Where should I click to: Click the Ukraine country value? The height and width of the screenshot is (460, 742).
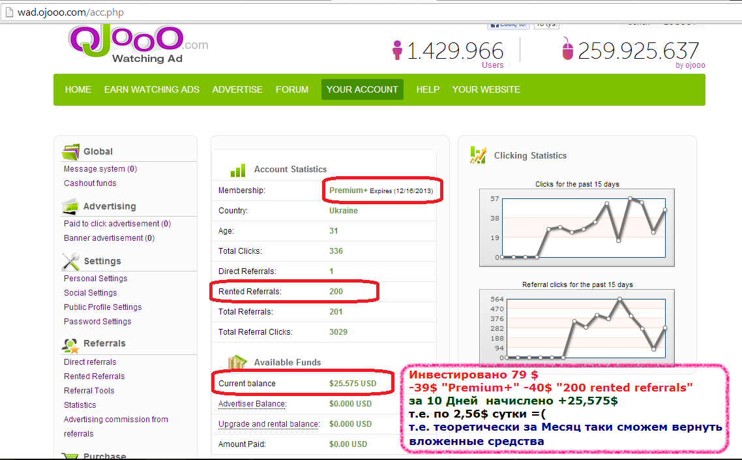344,211
